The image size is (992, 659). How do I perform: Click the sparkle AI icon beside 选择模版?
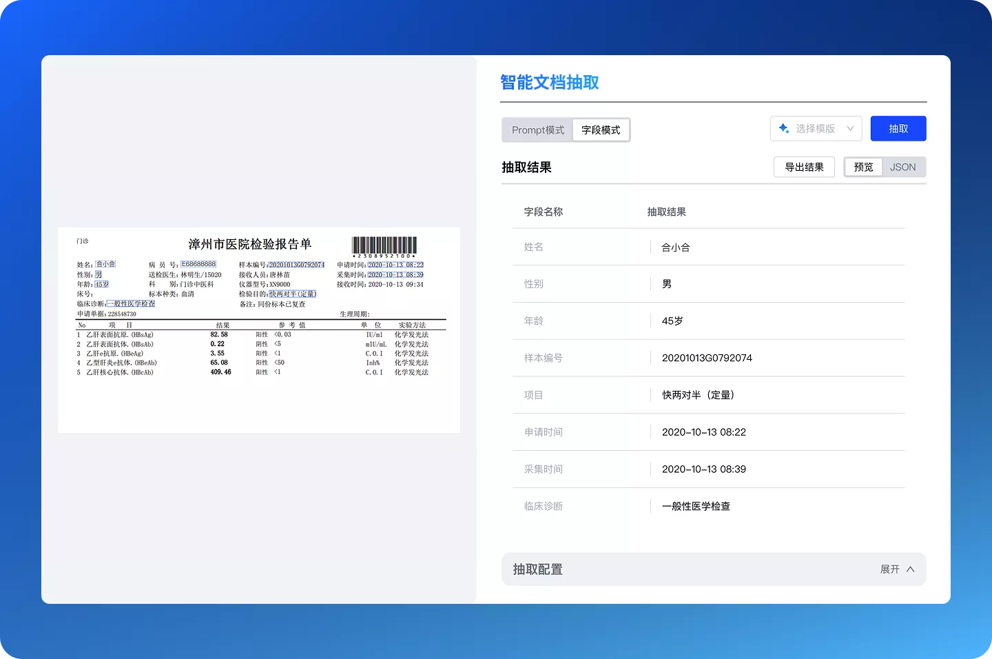point(783,128)
